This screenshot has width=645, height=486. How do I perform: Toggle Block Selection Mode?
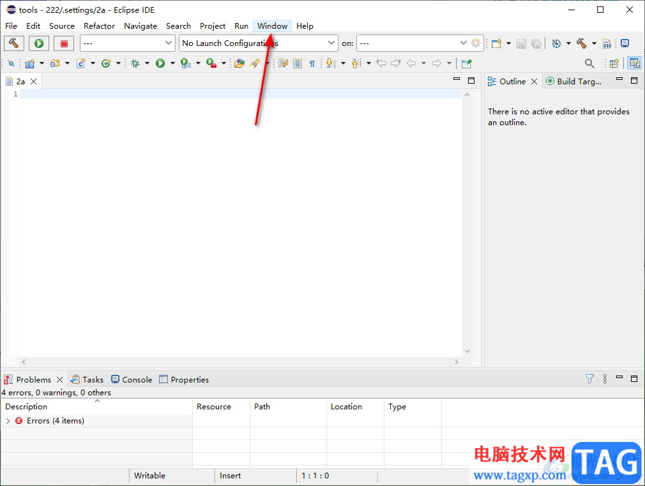[298, 63]
